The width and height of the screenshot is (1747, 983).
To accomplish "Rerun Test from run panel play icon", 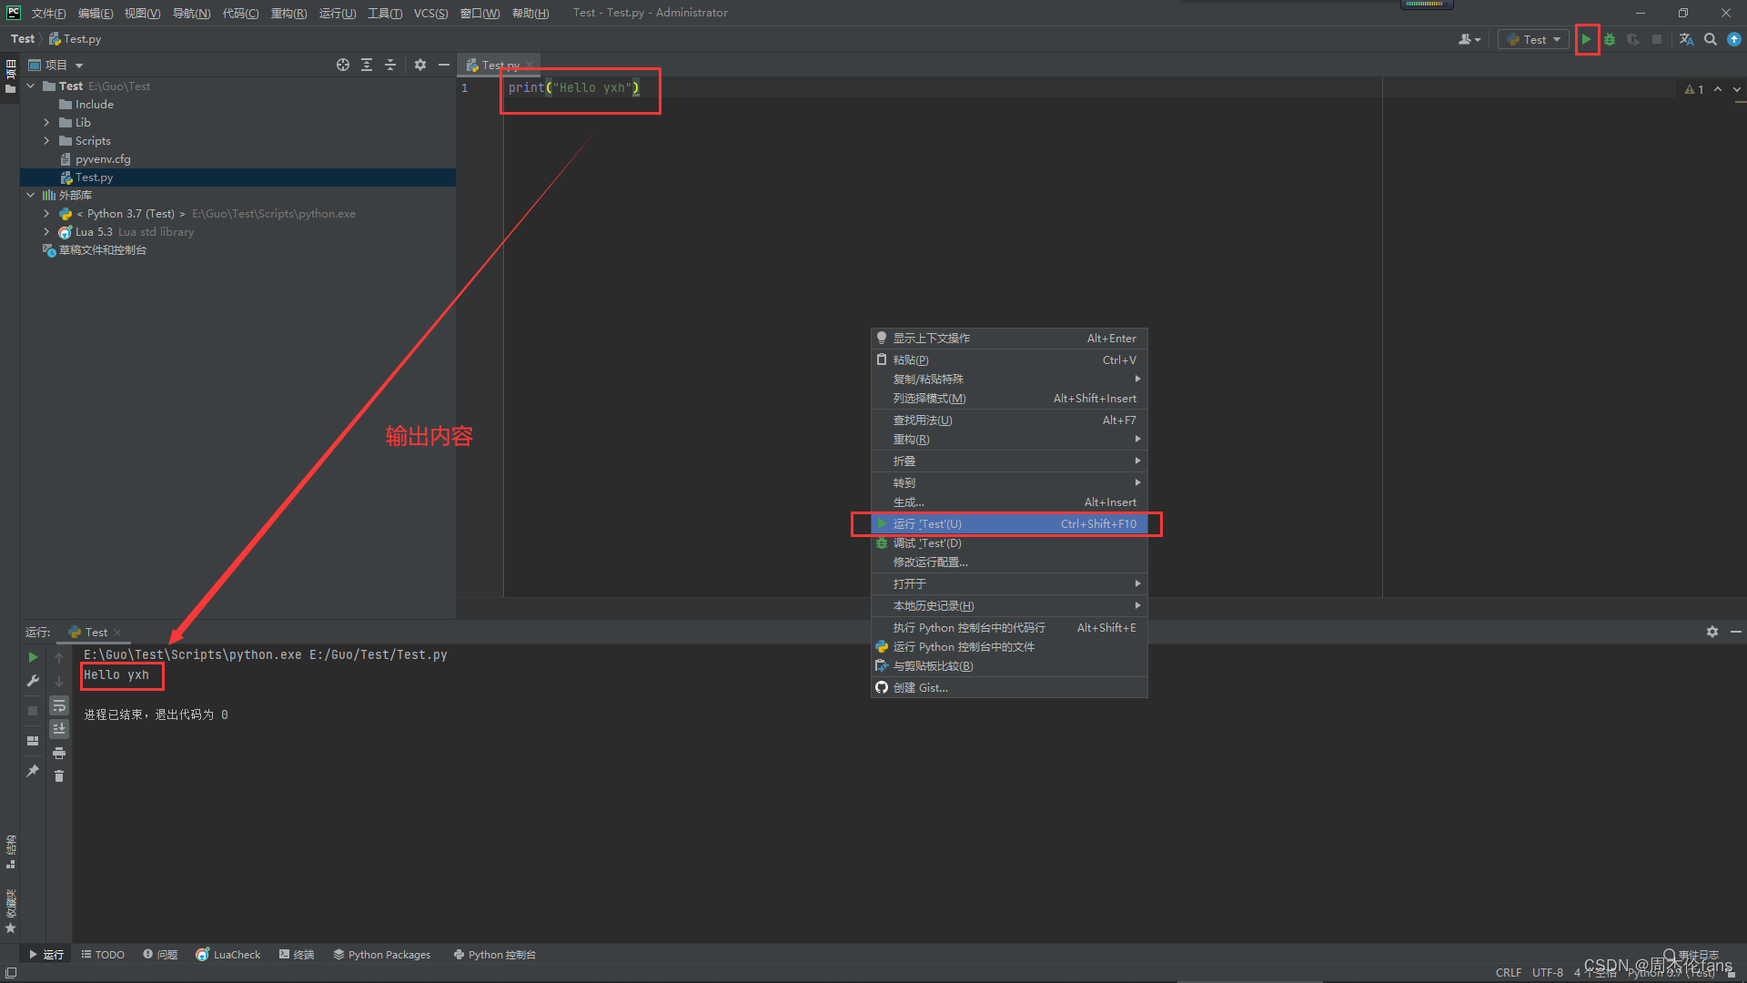I will tap(33, 656).
